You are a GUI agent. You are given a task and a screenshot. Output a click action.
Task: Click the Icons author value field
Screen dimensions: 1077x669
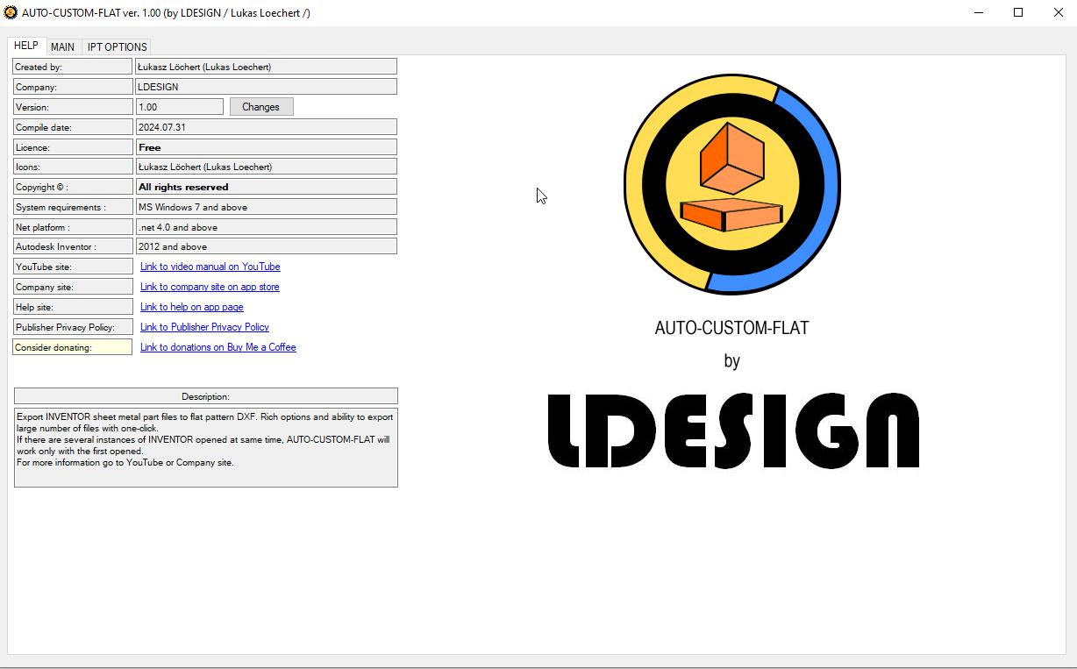pyautogui.click(x=266, y=167)
